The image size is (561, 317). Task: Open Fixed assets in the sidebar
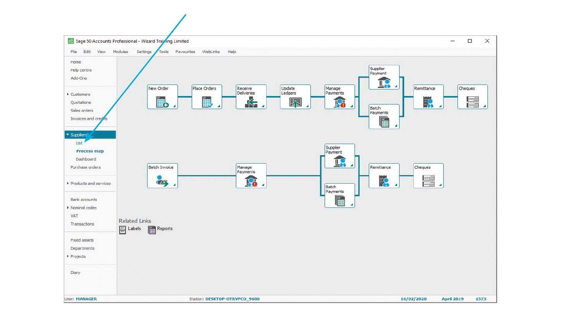tap(82, 240)
